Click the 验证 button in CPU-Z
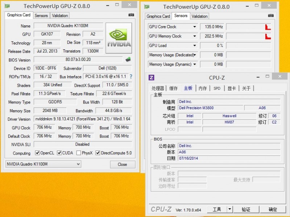 click(x=246, y=209)
